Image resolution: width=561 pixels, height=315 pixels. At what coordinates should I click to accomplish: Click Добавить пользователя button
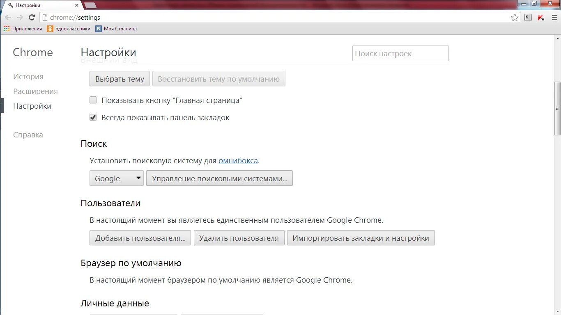click(x=140, y=238)
